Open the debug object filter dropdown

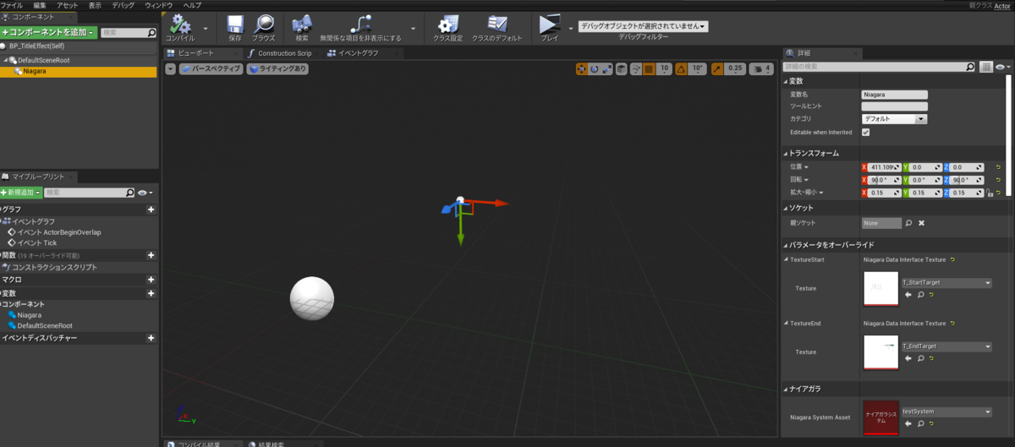(643, 26)
